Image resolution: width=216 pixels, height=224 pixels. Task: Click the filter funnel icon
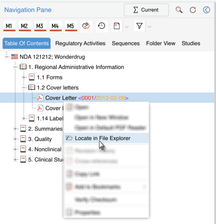point(139,26)
